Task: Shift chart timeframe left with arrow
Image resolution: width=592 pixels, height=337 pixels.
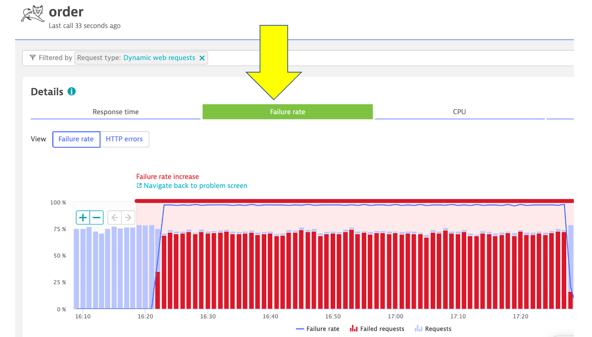Action: tap(114, 218)
